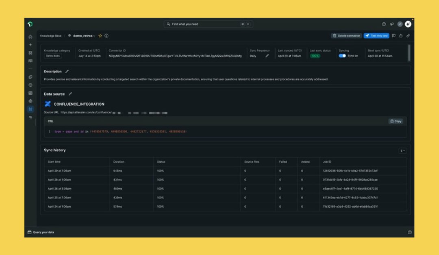Copy the CQL query with Copy button
Viewport: 439px width, 255px height.
pos(396,121)
